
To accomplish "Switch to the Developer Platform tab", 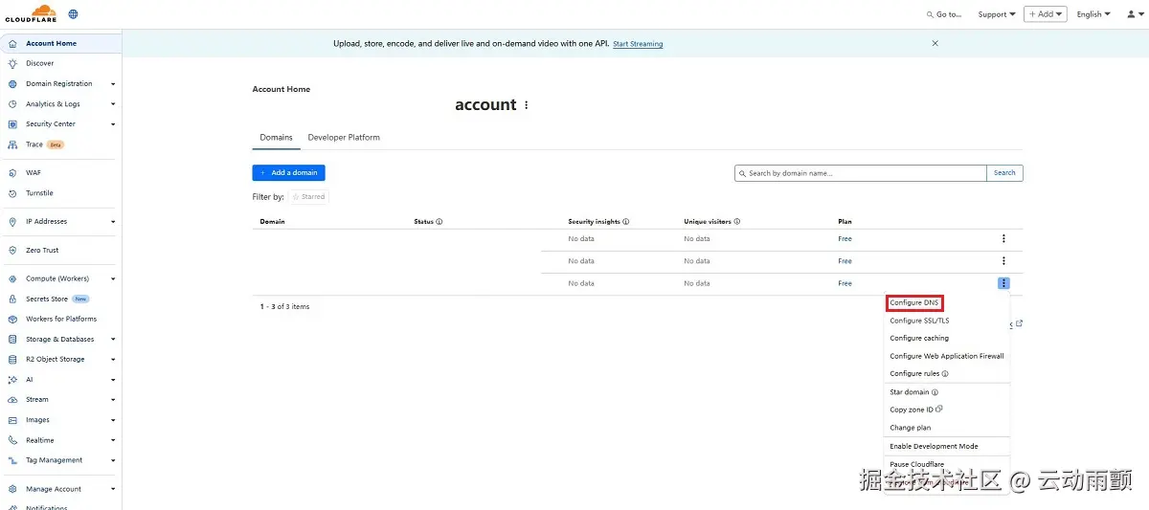I will click(x=344, y=138).
